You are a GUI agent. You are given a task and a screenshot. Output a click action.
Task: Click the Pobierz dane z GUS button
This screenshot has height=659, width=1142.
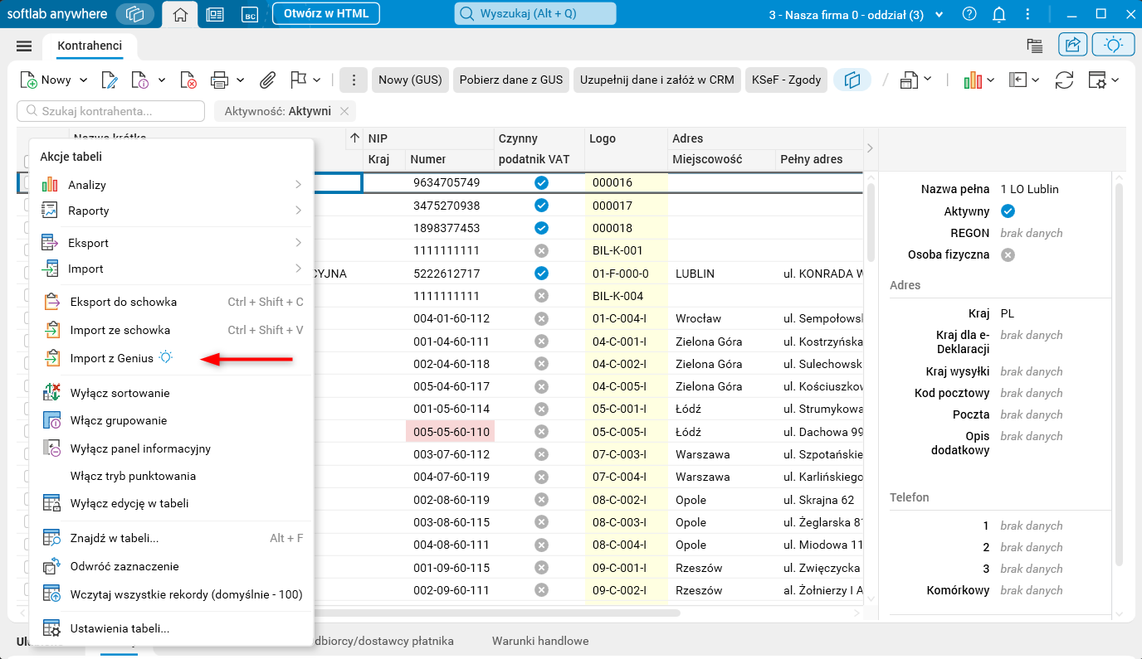click(x=510, y=80)
